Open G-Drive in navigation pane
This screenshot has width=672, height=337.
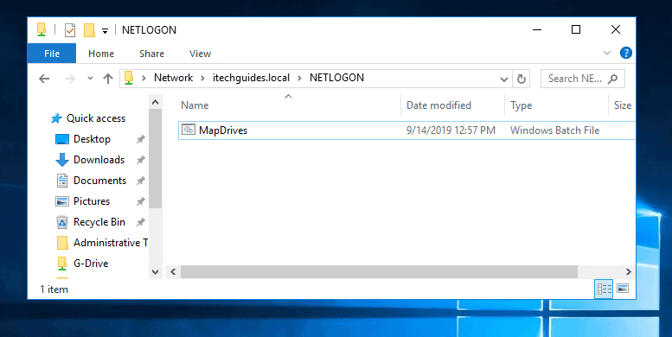click(x=91, y=264)
